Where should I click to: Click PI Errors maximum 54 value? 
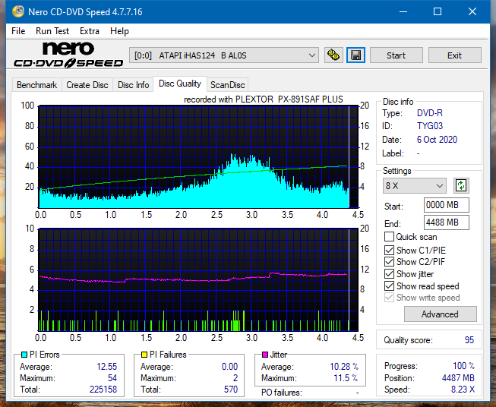pos(112,378)
